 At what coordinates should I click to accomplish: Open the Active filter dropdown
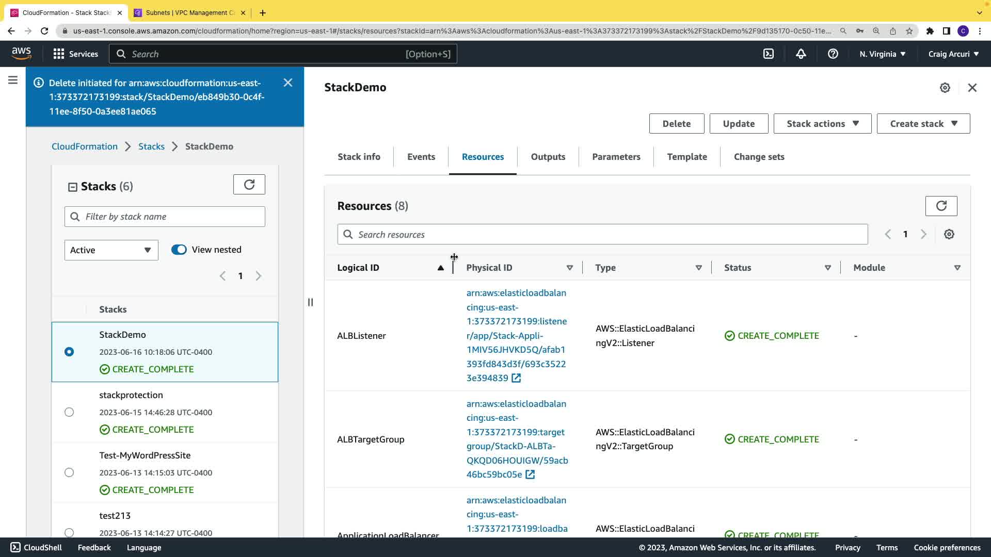tap(111, 250)
